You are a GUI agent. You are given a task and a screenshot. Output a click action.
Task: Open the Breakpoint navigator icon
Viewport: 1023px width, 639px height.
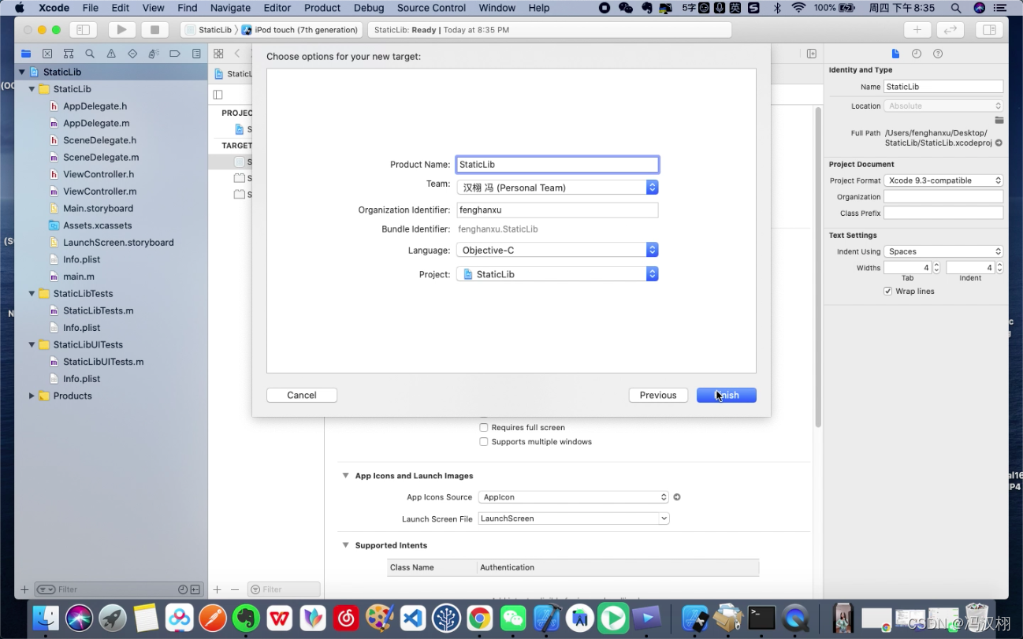pos(175,54)
